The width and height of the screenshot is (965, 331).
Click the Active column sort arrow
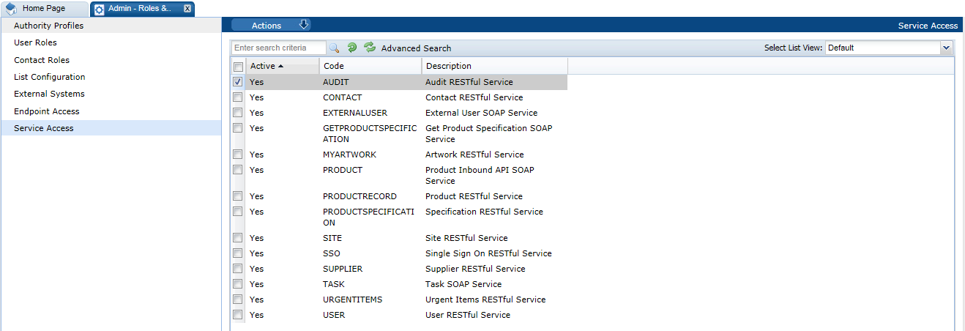(280, 66)
